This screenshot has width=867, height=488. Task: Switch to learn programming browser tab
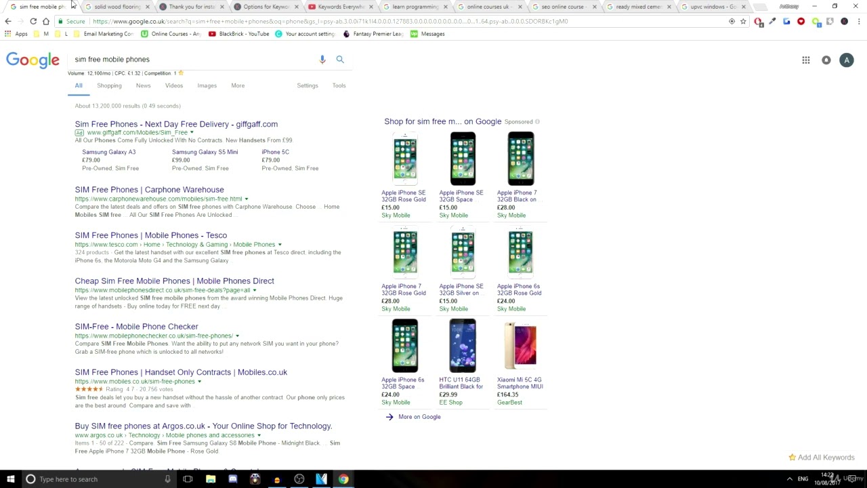coord(415,7)
